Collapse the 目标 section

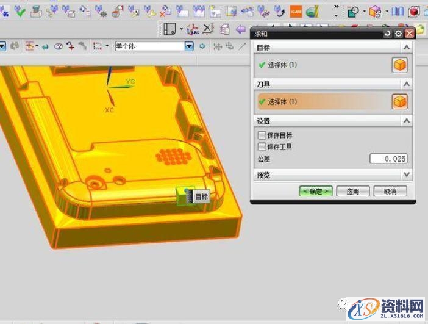(x=407, y=48)
